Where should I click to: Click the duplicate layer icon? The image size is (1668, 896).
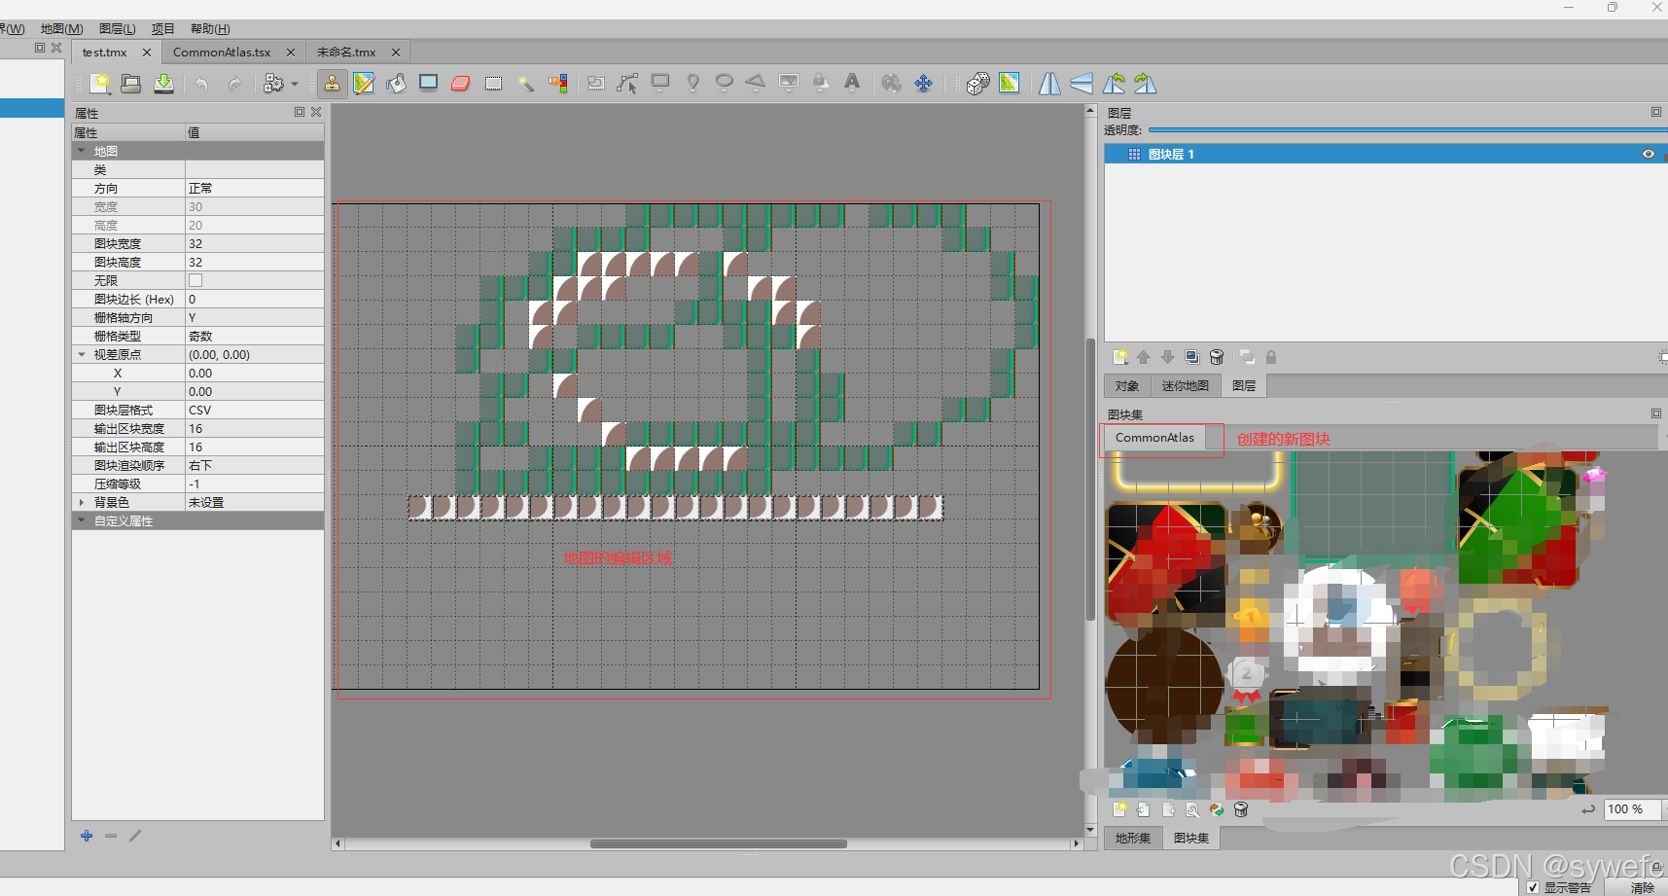[x=1192, y=358]
